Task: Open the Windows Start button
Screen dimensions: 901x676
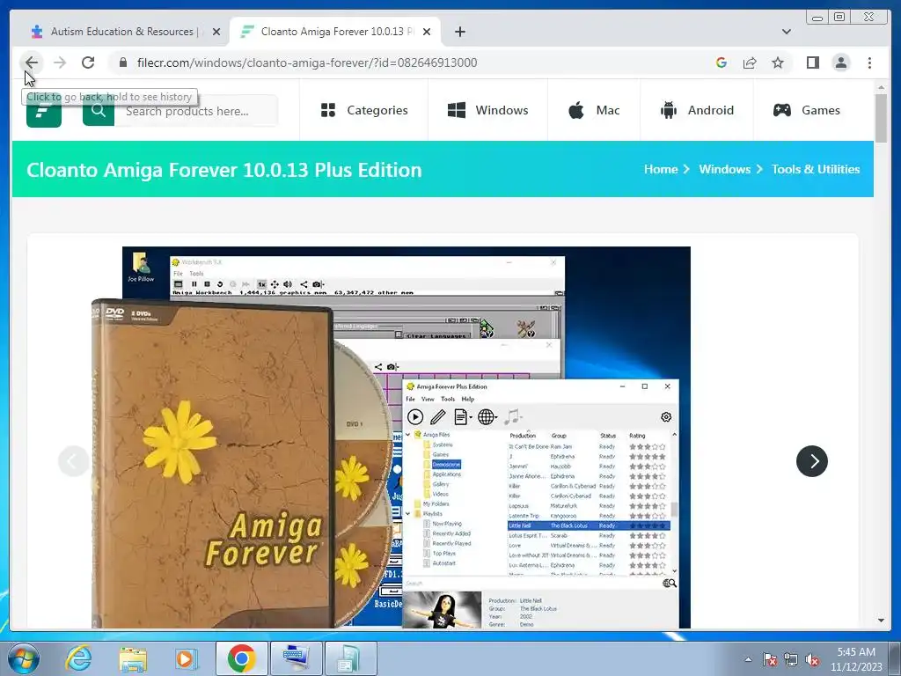Action: [x=24, y=658]
